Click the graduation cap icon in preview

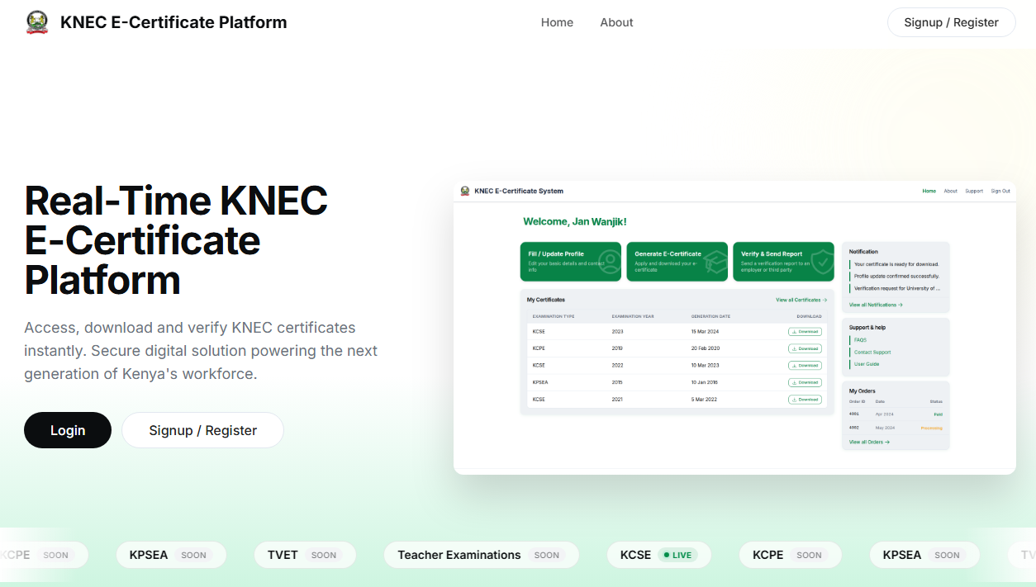pyautogui.click(x=716, y=263)
